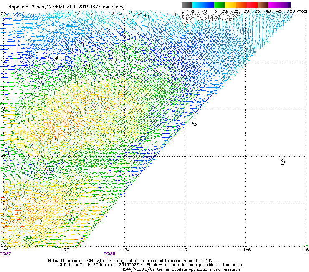Click the gray 0-5 knots color bar segment
Screen dimensions: 309x272
pos(187,5)
